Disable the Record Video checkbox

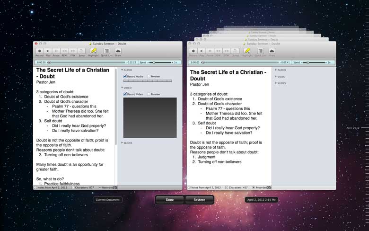(x=125, y=94)
